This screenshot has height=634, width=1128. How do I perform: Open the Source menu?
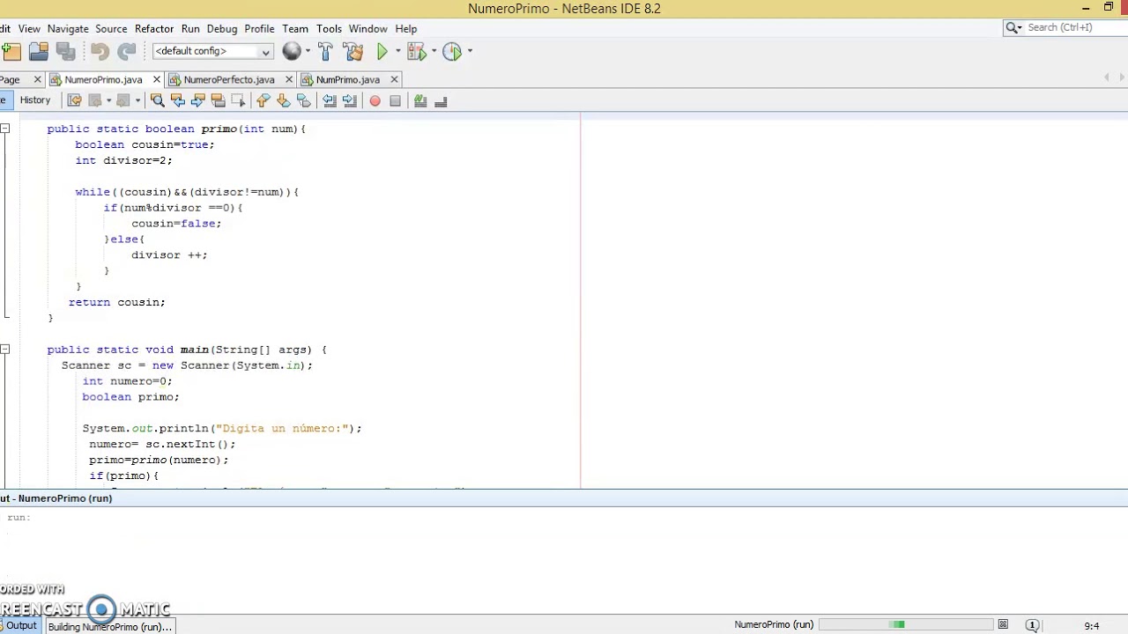coord(111,28)
